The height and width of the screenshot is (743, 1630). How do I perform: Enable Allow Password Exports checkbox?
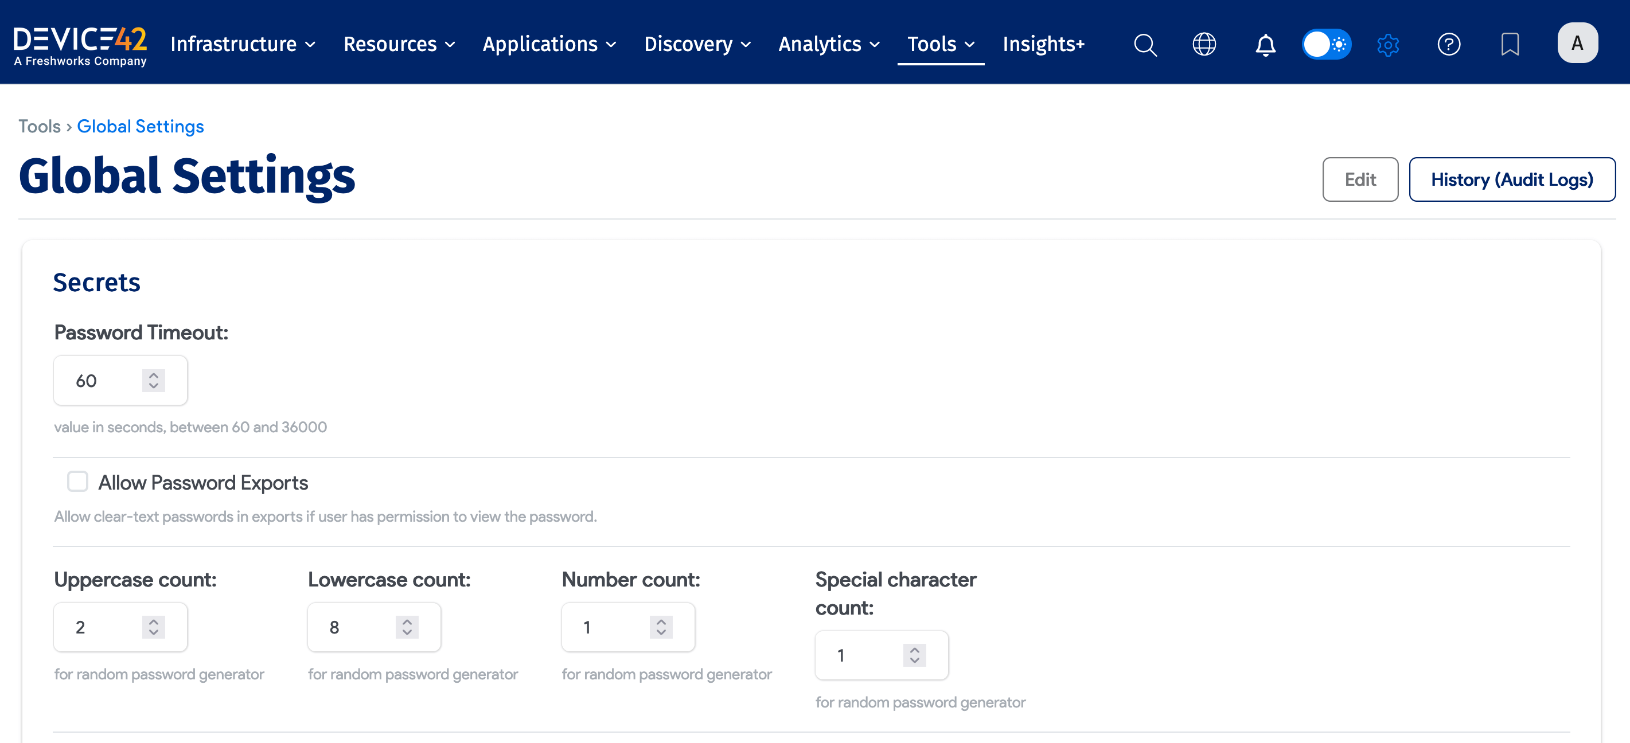click(78, 481)
